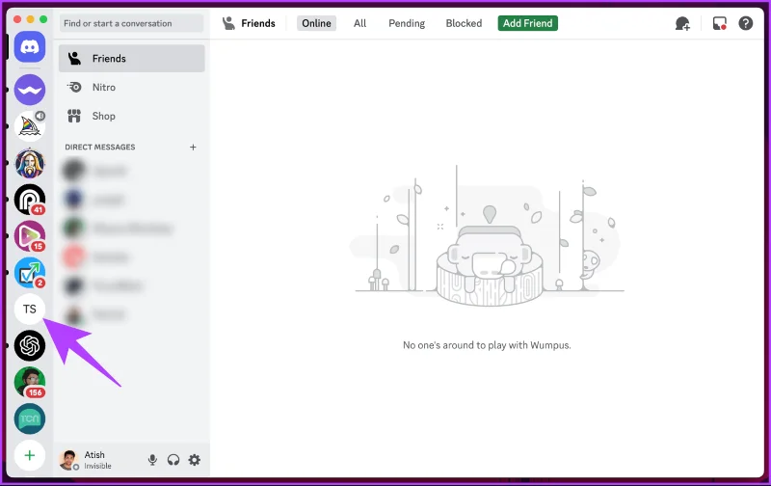
Task: Open Discord home direct messages icon
Action: pos(30,46)
